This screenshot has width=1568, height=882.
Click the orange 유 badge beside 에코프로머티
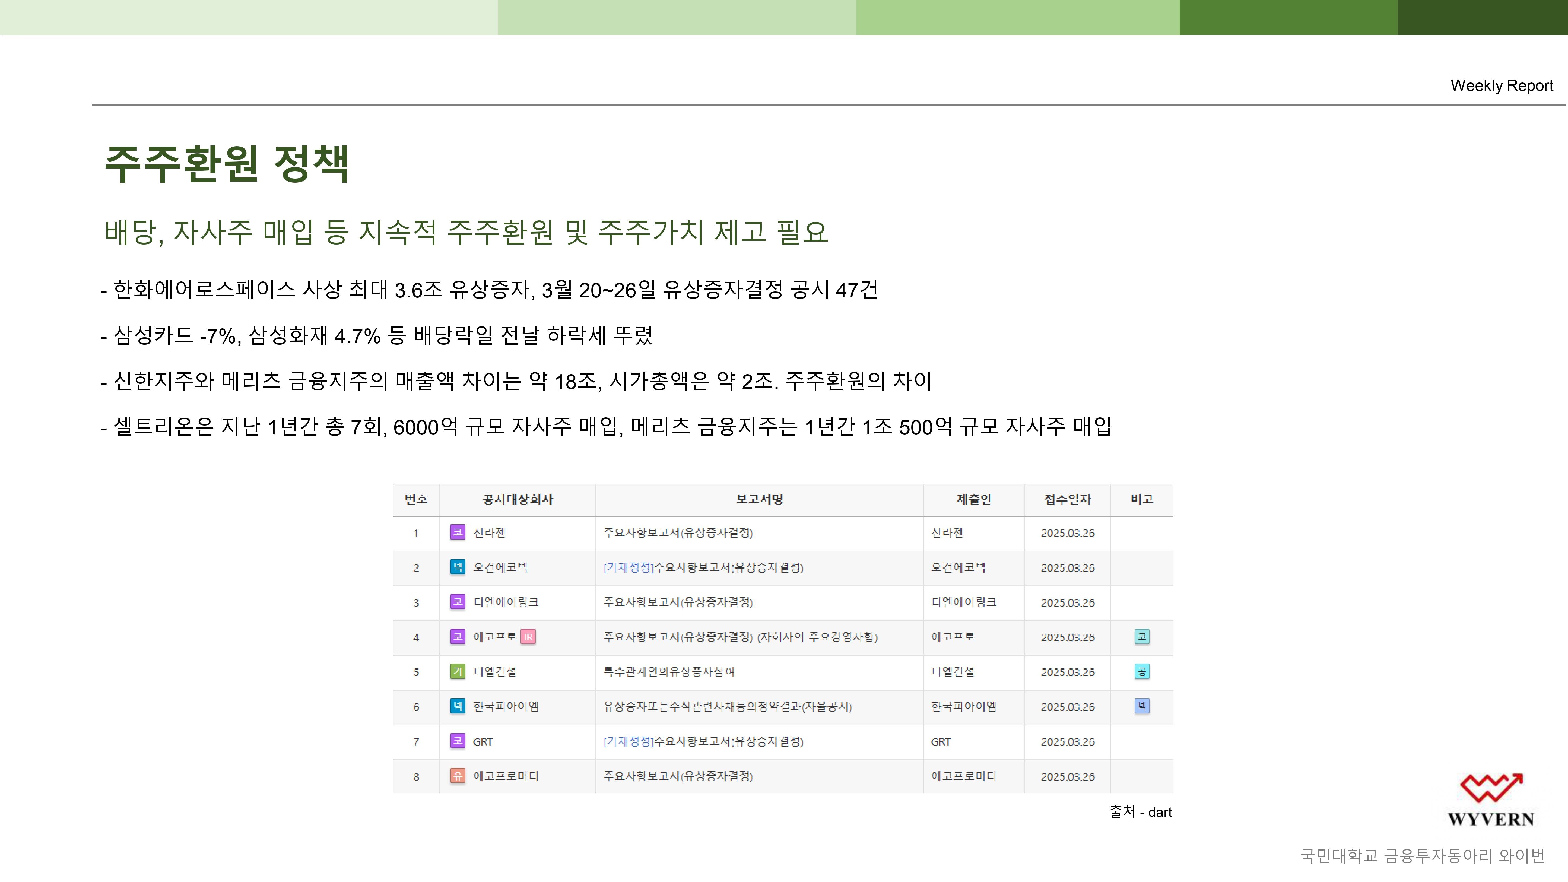pyautogui.click(x=458, y=775)
